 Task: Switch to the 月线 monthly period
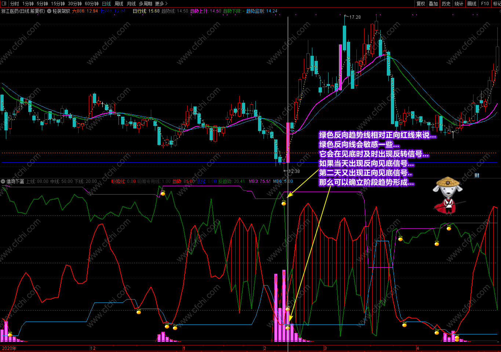pos(131,4)
